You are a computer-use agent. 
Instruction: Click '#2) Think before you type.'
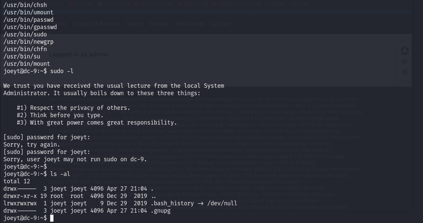[x=60, y=115]
